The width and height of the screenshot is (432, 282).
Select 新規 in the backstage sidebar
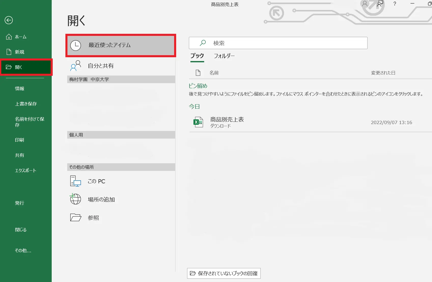[26, 52]
